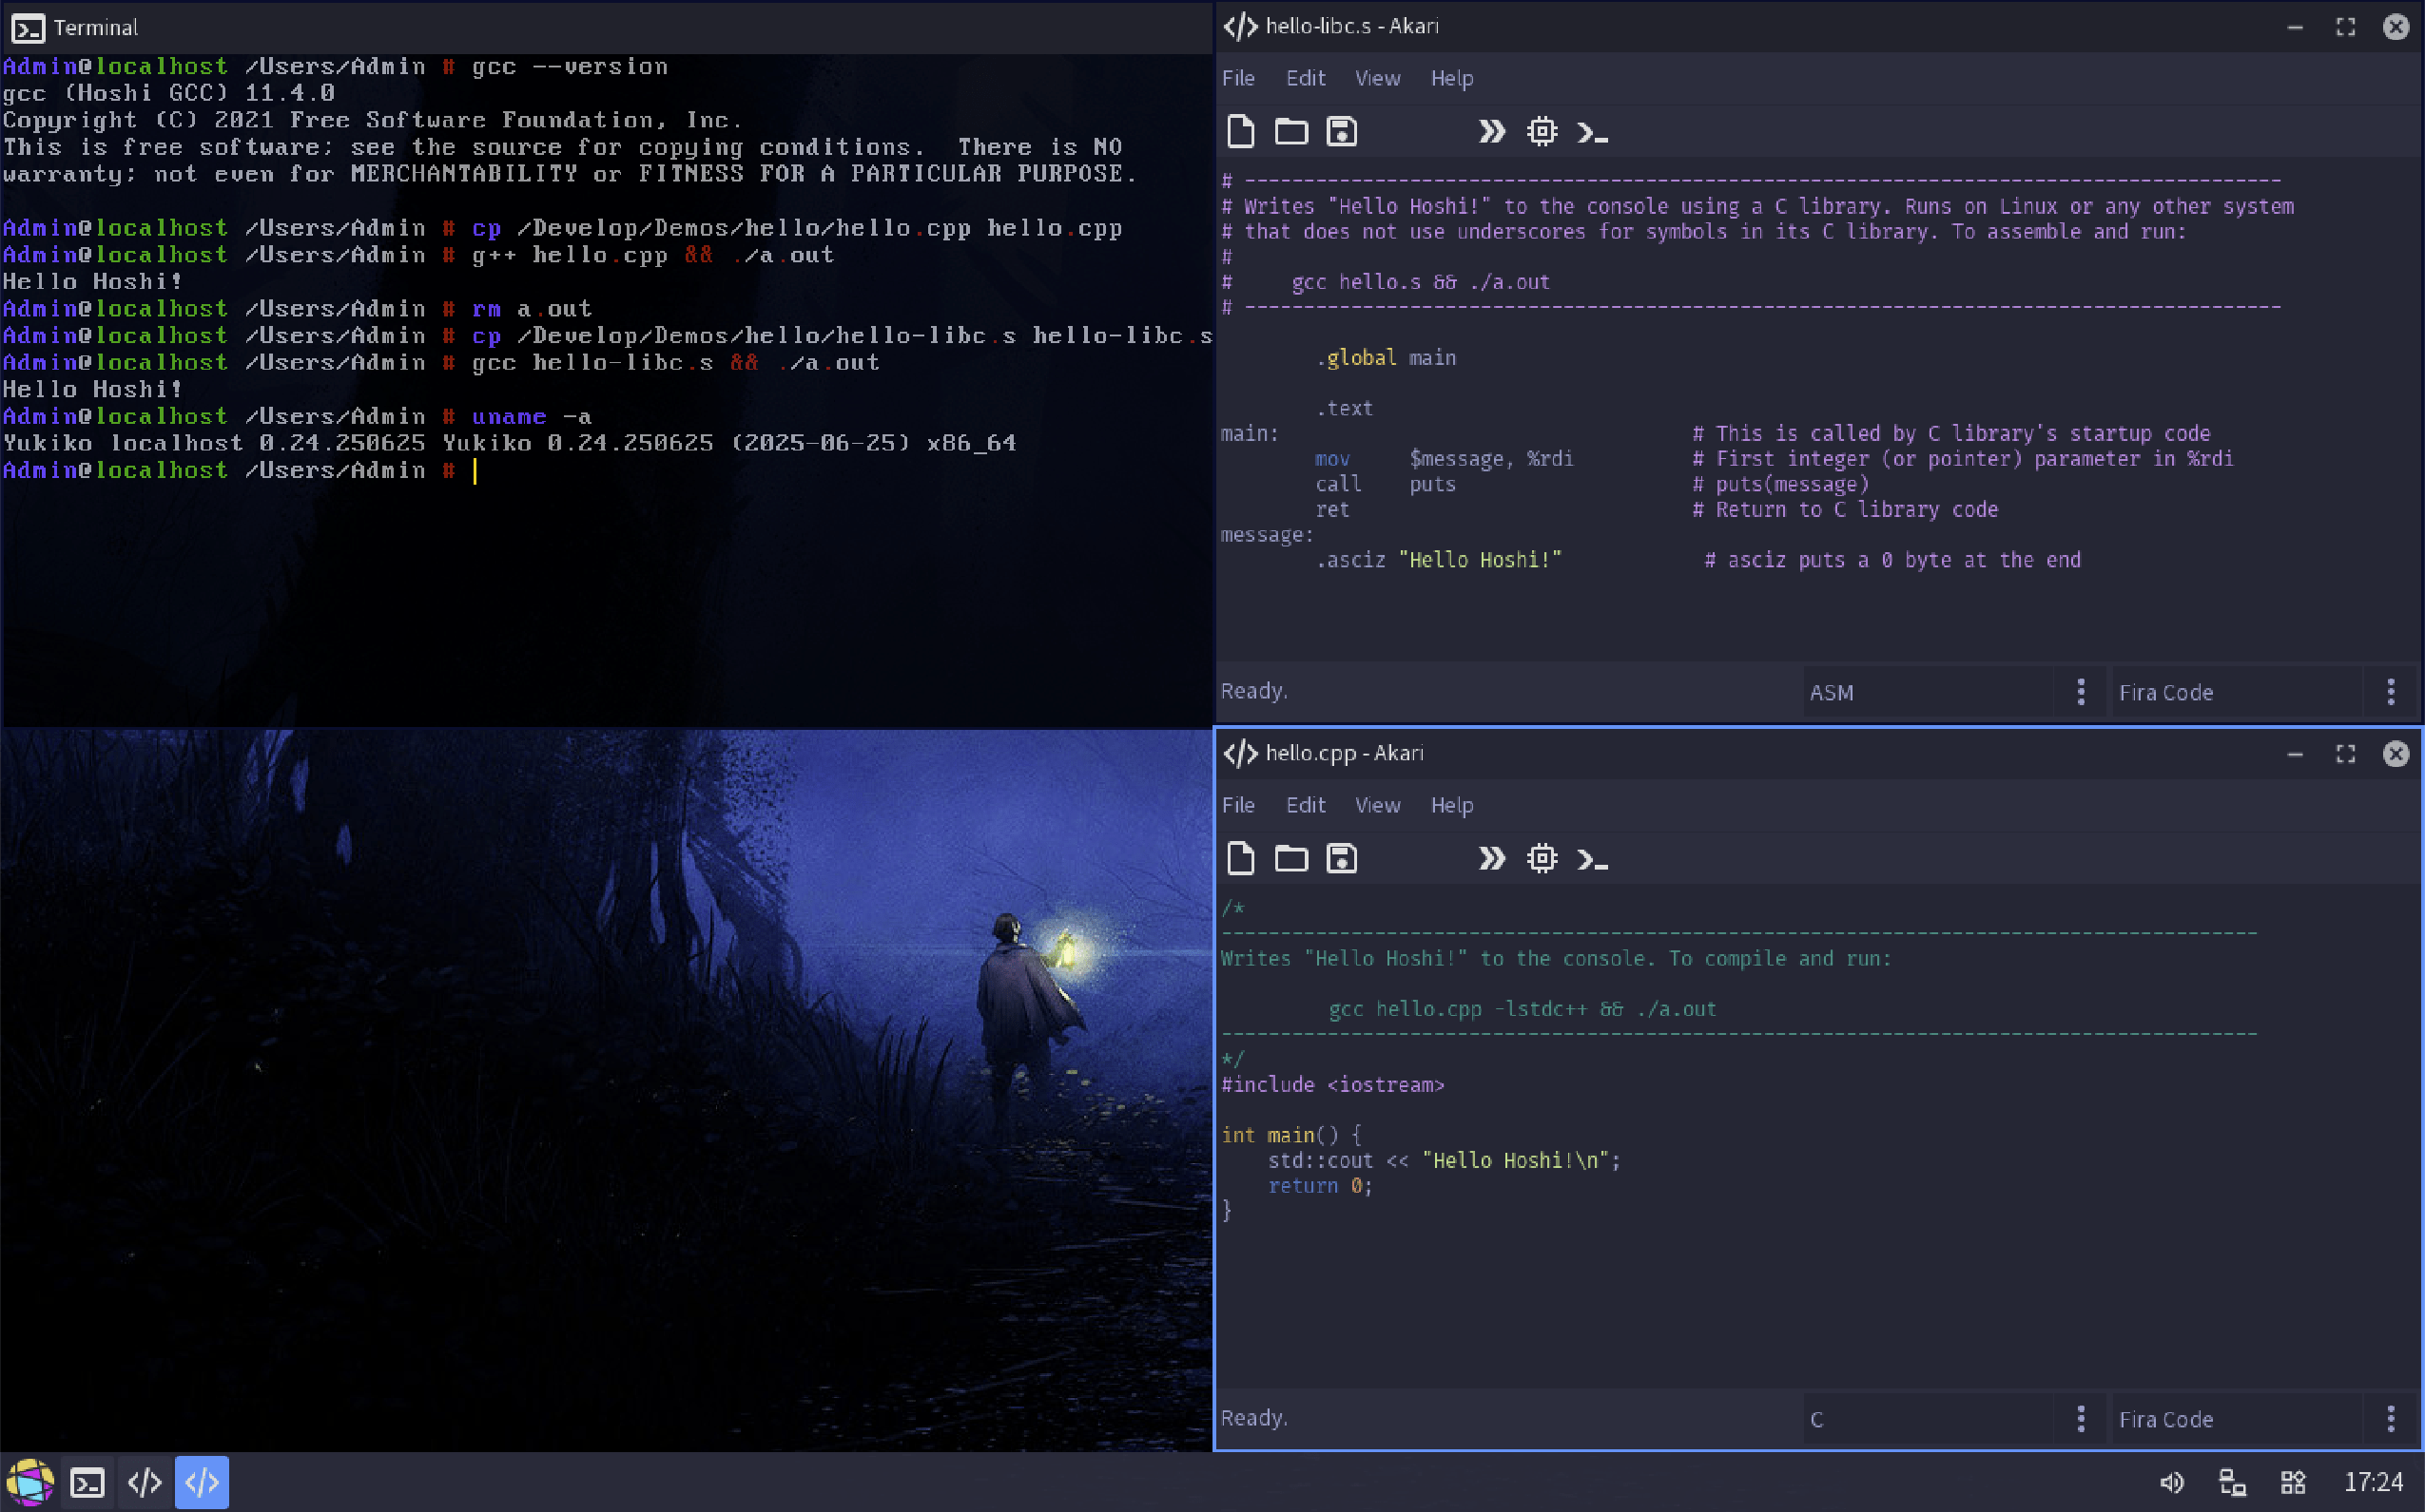Open ASM language selector options

[x=2081, y=692]
